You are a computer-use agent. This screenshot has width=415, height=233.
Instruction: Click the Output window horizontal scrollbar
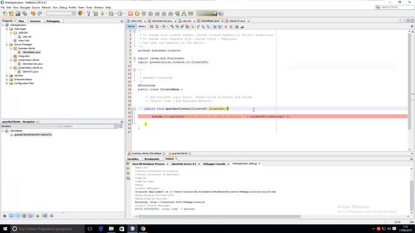[219, 216]
